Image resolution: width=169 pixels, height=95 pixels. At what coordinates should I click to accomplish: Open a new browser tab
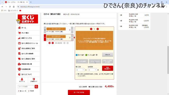(31, 2)
